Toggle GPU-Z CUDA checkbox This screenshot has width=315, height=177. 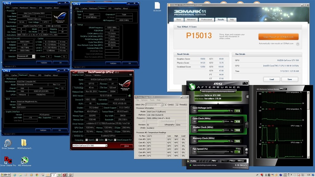click(97, 140)
